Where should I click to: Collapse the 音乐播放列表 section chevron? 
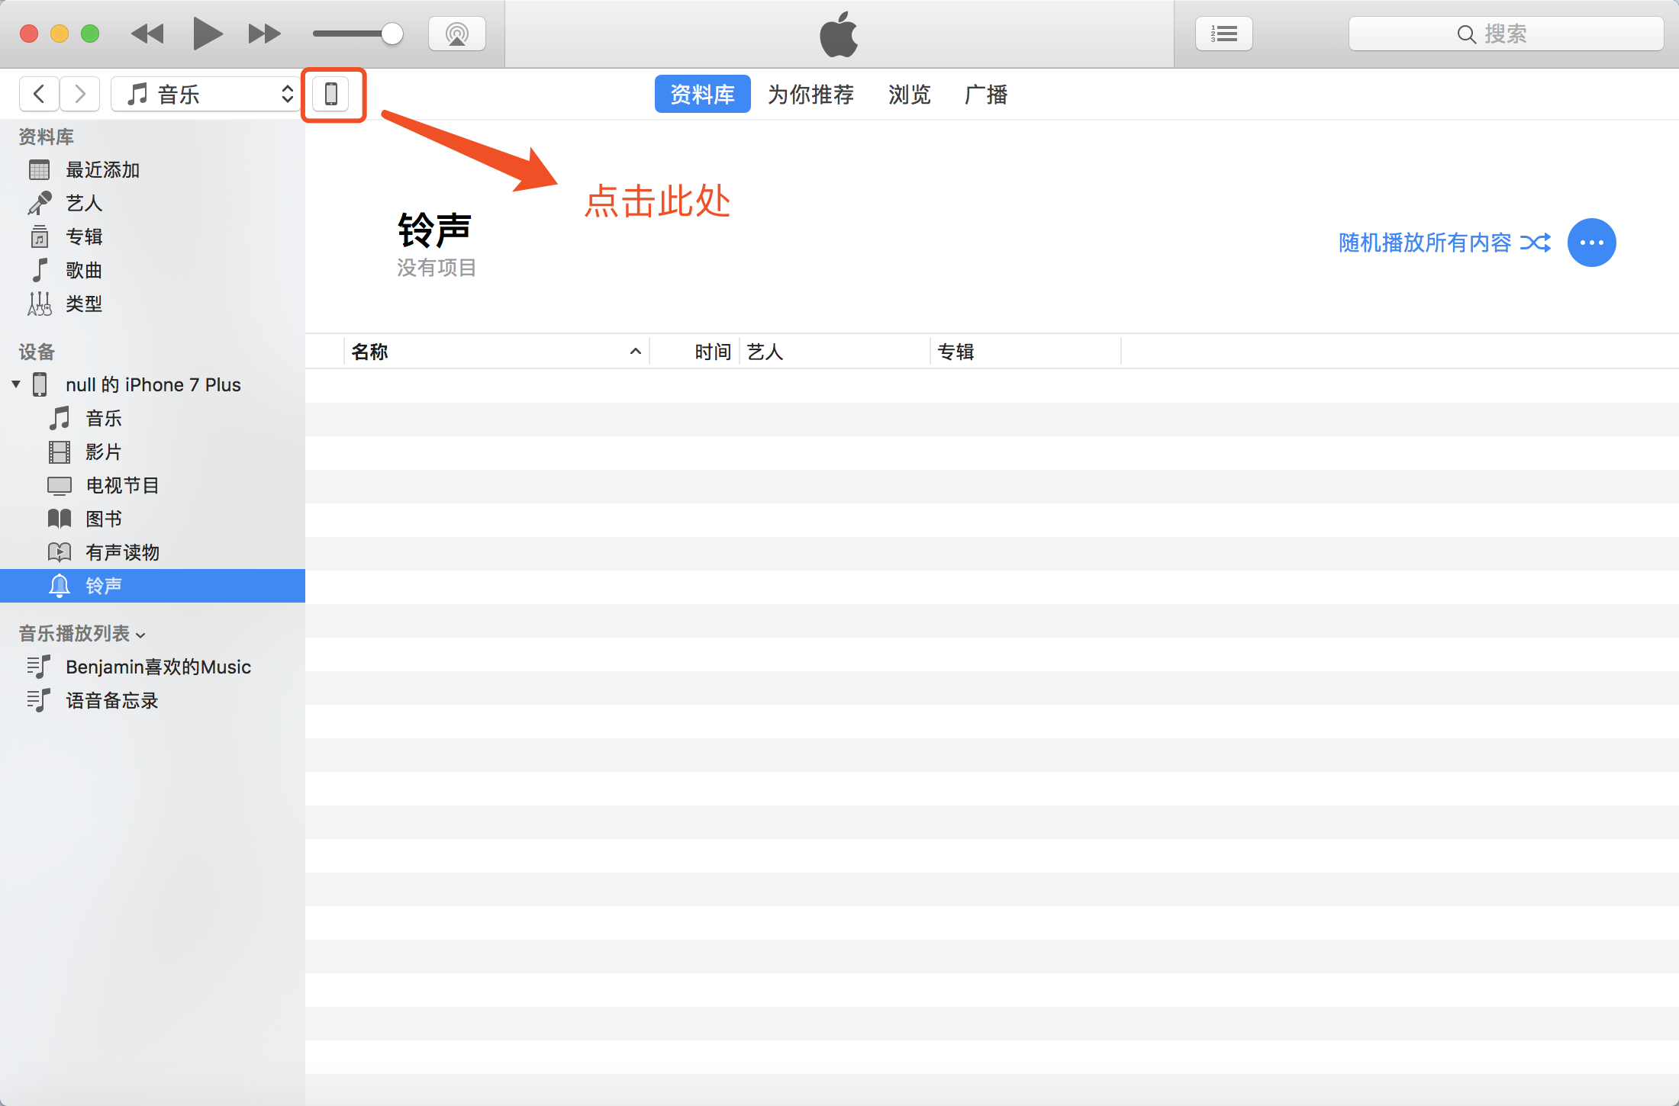[x=140, y=635]
